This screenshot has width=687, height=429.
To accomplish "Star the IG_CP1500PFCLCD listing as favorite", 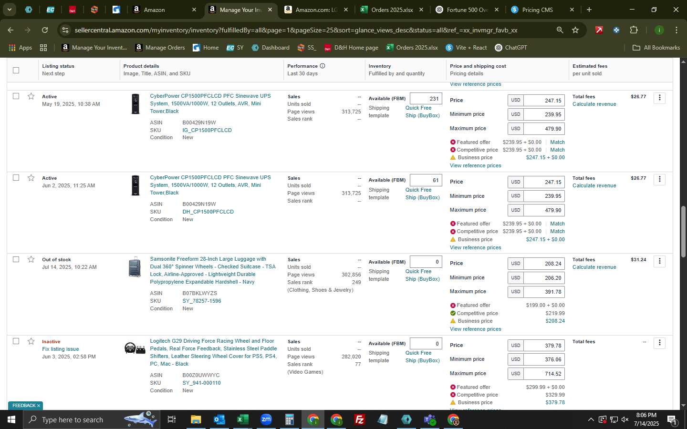I will coord(31,96).
